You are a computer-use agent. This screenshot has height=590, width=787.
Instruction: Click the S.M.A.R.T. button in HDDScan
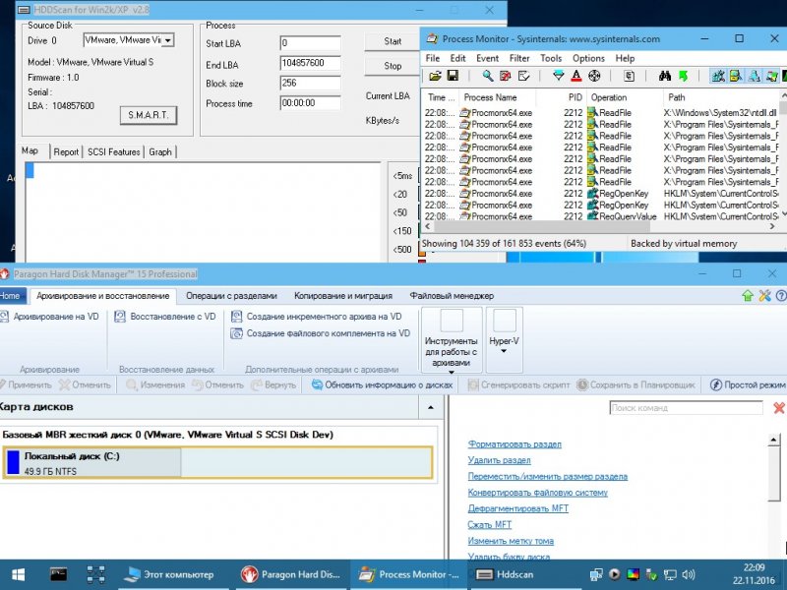[x=149, y=115]
